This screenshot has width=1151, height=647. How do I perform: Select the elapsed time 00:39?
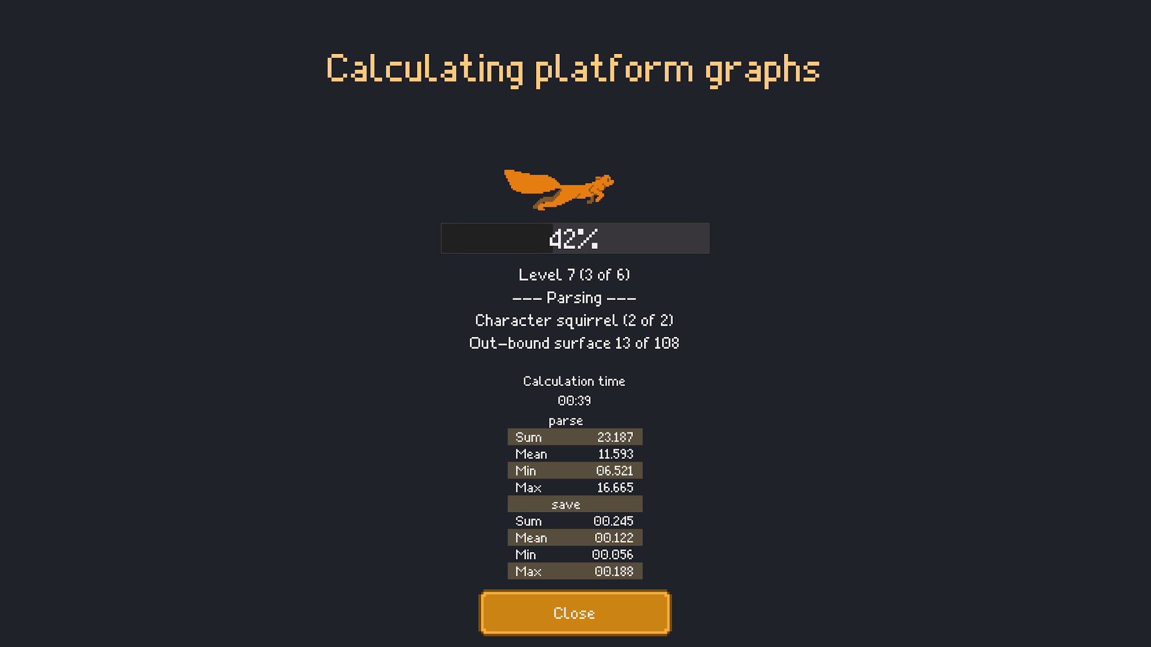[574, 401]
